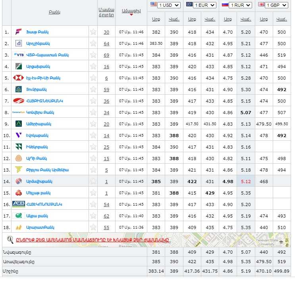Click the AEB bank logo in row 16

(x=19, y=204)
